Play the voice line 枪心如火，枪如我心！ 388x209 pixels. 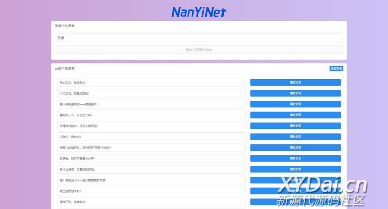[x=295, y=82]
